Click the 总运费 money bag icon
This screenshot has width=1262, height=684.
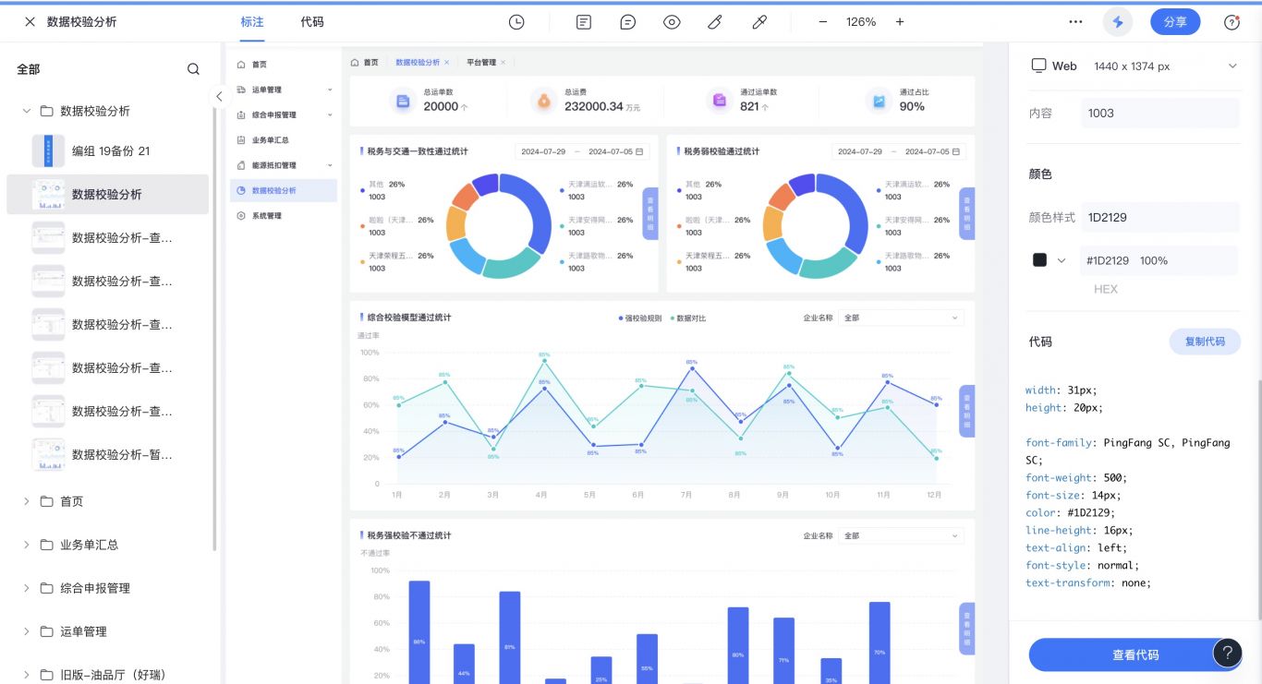tap(545, 101)
